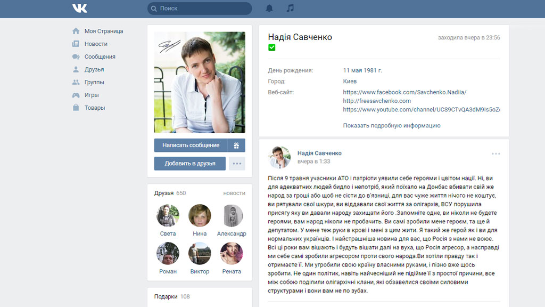Viewport: 545px width, 307px height.
Task: Go to Моя Страница in sidebar
Action: pyautogui.click(x=103, y=31)
